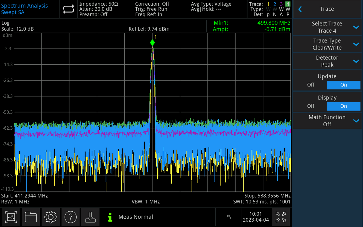Open the Trace Type Clear/Write dropdown
Screen dimensions: 363x227
[x=327, y=44]
